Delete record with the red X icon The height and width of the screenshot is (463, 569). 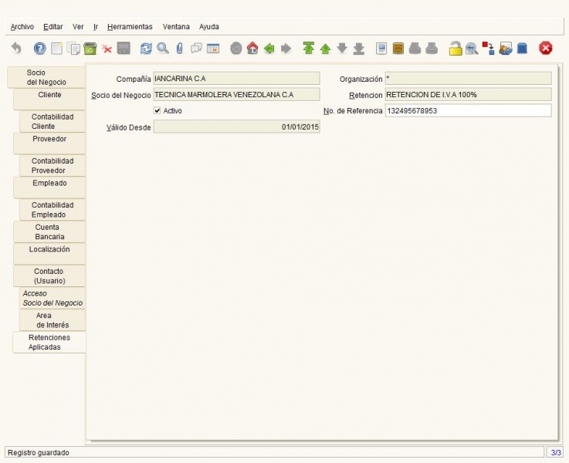[107, 49]
